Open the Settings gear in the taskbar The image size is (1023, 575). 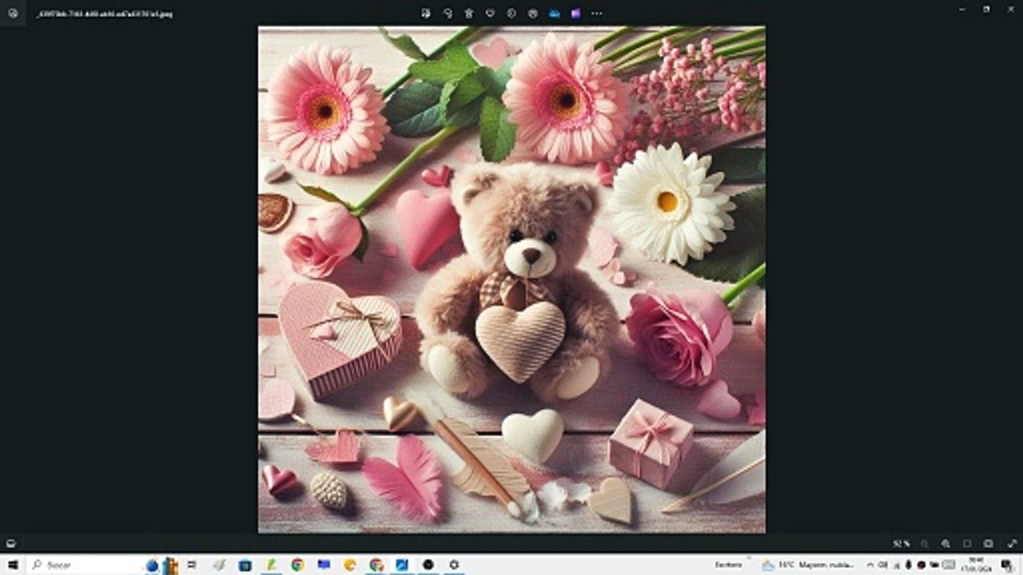(454, 565)
